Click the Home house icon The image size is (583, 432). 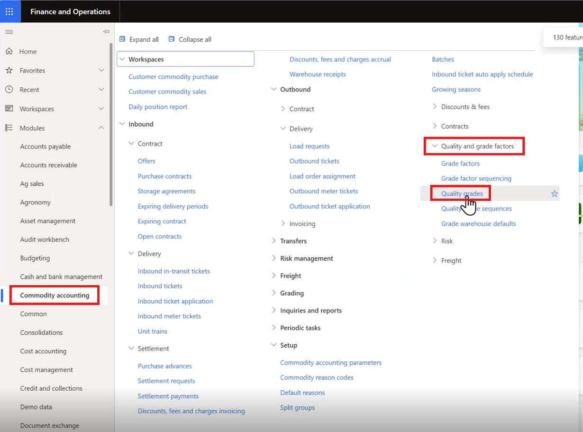pyautogui.click(x=9, y=51)
